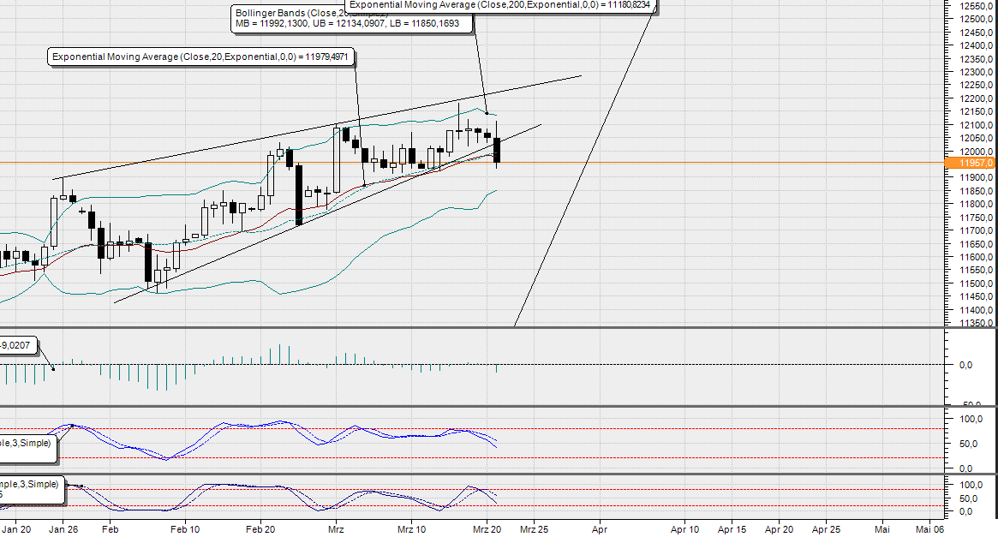The height and width of the screenshot is (543, 998).
Task: Select the last black candlestick at Mrz 20
Action: [497, 150]
